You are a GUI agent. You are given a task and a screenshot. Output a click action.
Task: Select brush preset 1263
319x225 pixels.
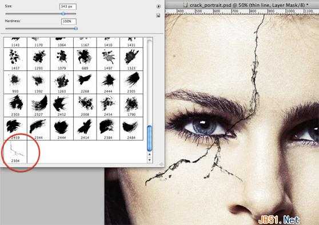pyautogui.click(x=62, y=82)
